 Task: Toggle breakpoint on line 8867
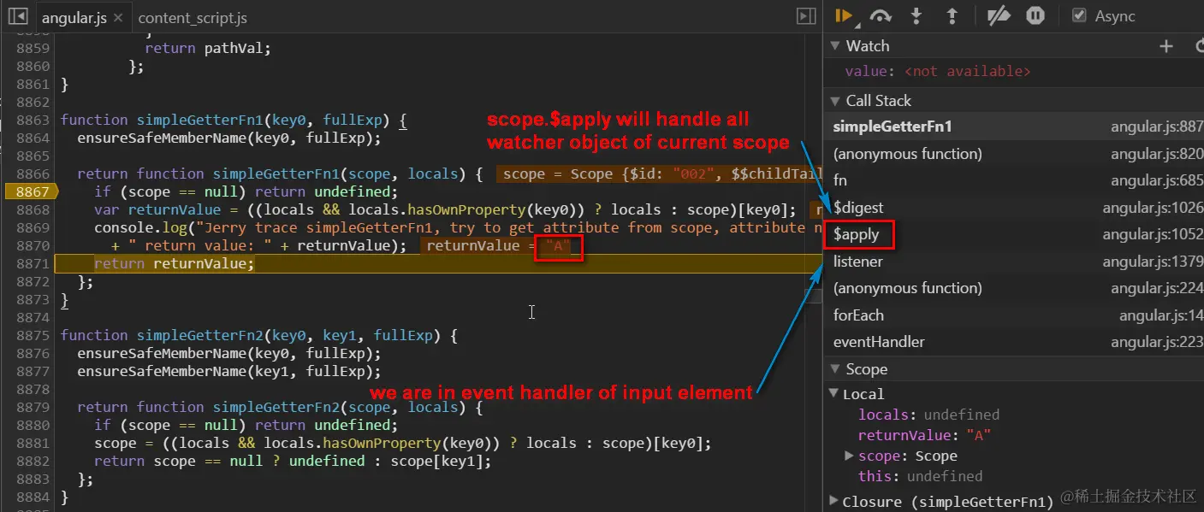pyautogui.click(x=31, y=191)
